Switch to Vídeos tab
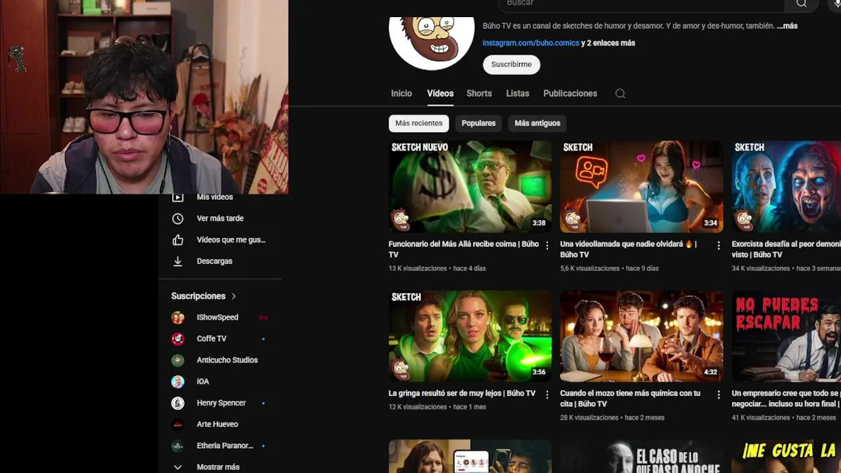Image resolution: width=841 pixels, height=473 pixels. 440,93
